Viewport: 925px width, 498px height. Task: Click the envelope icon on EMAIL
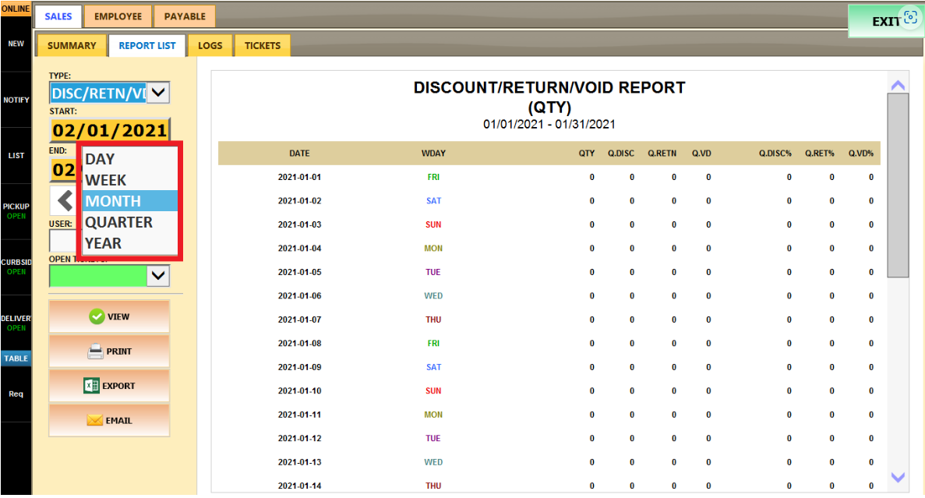click(94, 421)
